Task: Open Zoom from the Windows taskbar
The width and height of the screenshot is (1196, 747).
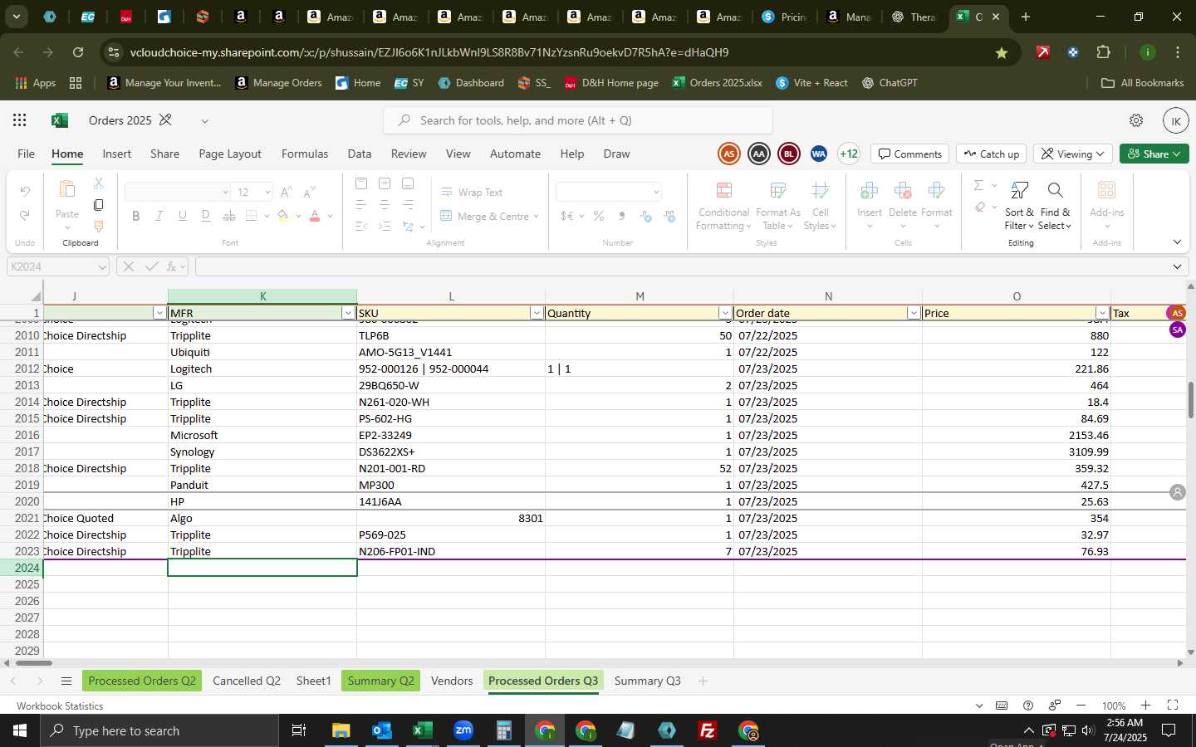Action: 463,730
